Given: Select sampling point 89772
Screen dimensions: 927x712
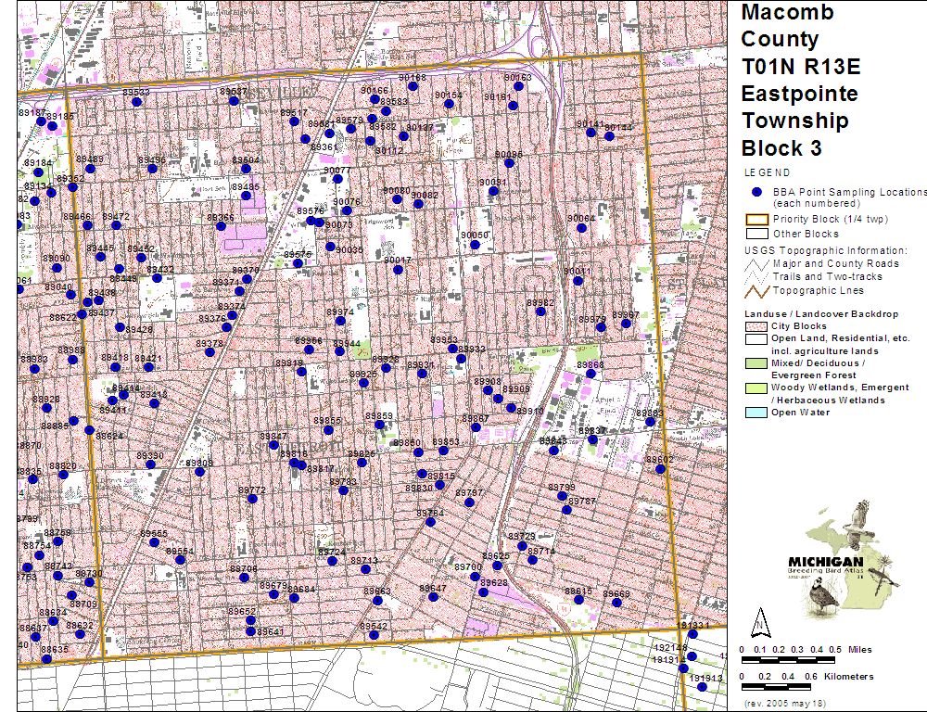Looking at the screenshot, I should (x=252, y=500).
